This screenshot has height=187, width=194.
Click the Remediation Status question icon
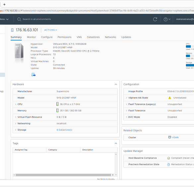pos(168,164)
